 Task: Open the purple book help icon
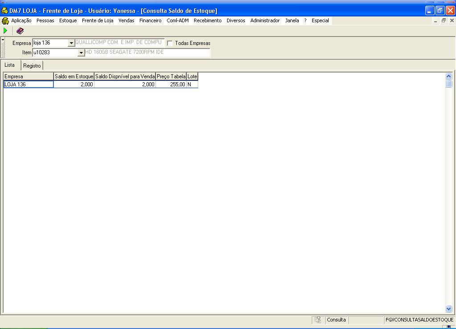[20, 31]
